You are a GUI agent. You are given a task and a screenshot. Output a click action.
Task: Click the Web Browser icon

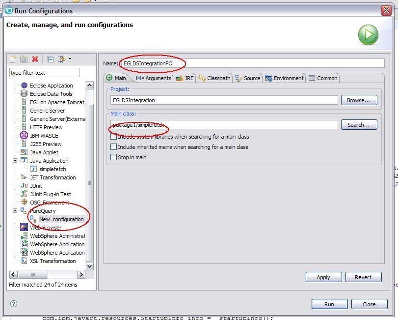[x=24, y=227]
